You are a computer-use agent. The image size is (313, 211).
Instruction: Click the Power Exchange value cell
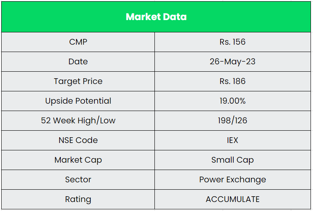coord(232,179)
